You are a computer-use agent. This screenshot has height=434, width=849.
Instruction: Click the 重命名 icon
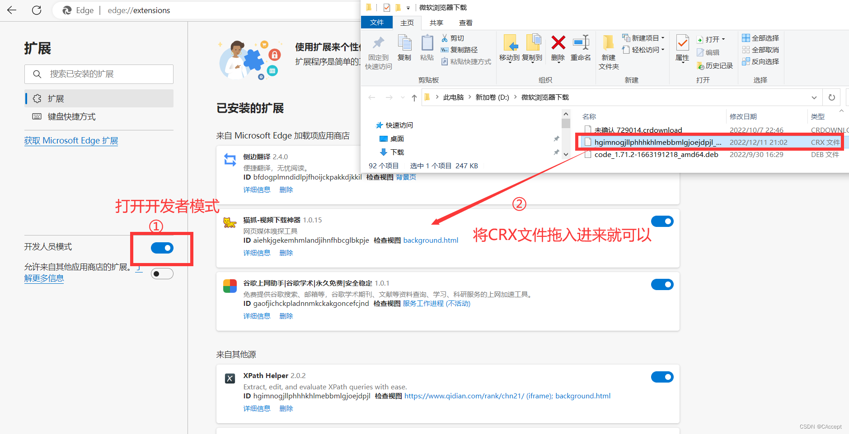point(581,42)
